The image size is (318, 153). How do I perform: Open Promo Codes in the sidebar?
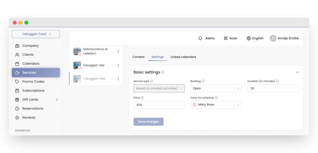pyautogui.click(x=33, y=82)
